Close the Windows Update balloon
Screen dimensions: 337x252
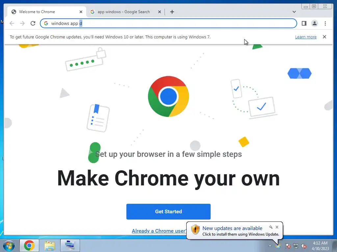[277, 227]
